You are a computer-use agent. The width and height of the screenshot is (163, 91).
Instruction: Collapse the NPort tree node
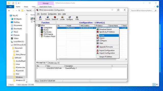click(x=37, y=26)
